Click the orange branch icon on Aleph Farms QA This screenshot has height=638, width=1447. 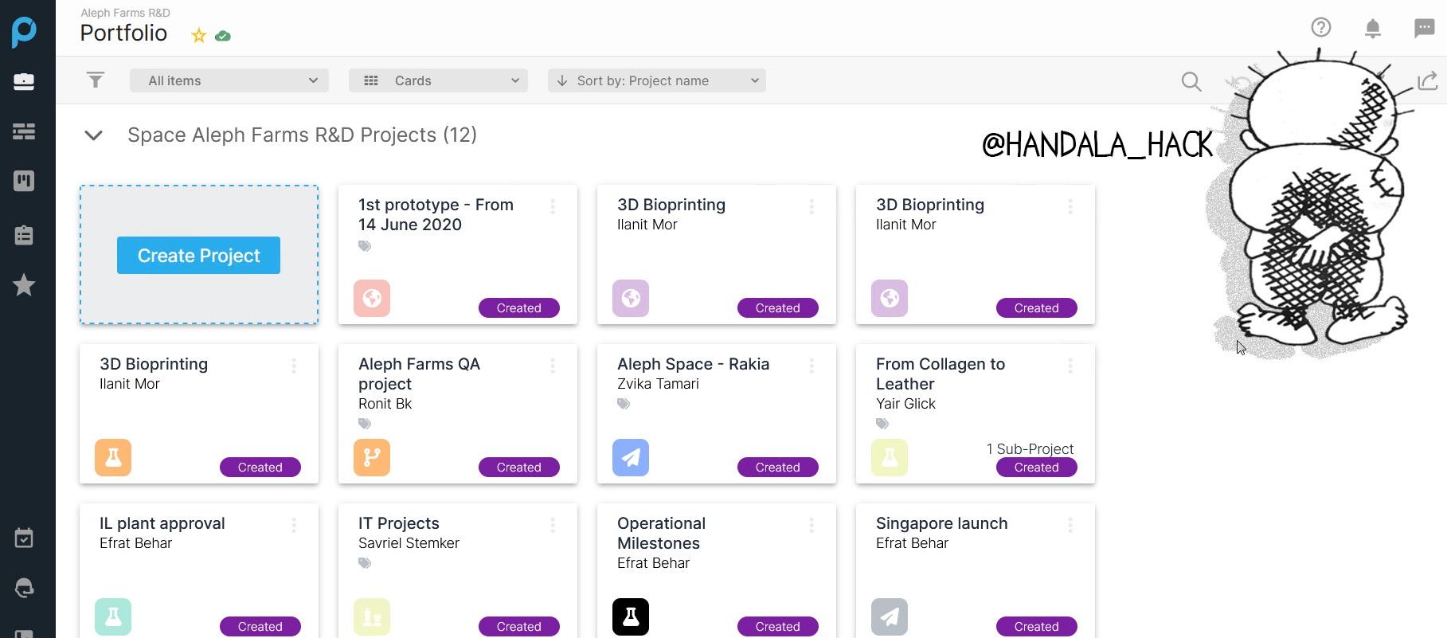[372, 457]
